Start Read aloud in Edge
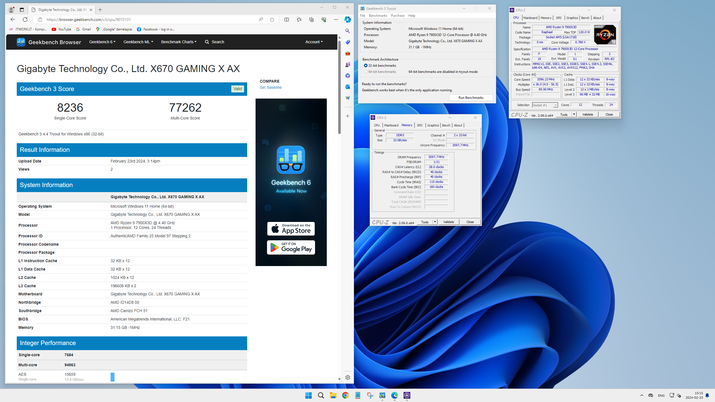The height and width of the screenshot is (402, 715). [261, 20]
